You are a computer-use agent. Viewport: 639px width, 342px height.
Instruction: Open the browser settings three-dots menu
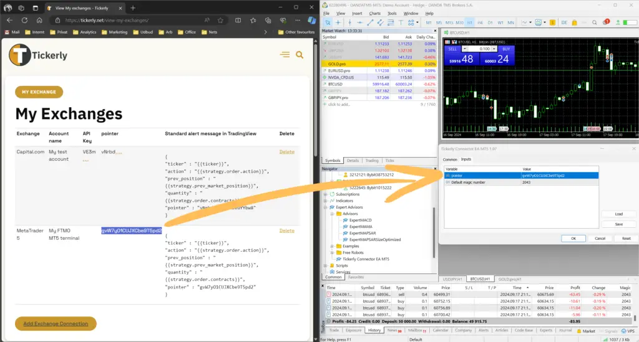298,20
